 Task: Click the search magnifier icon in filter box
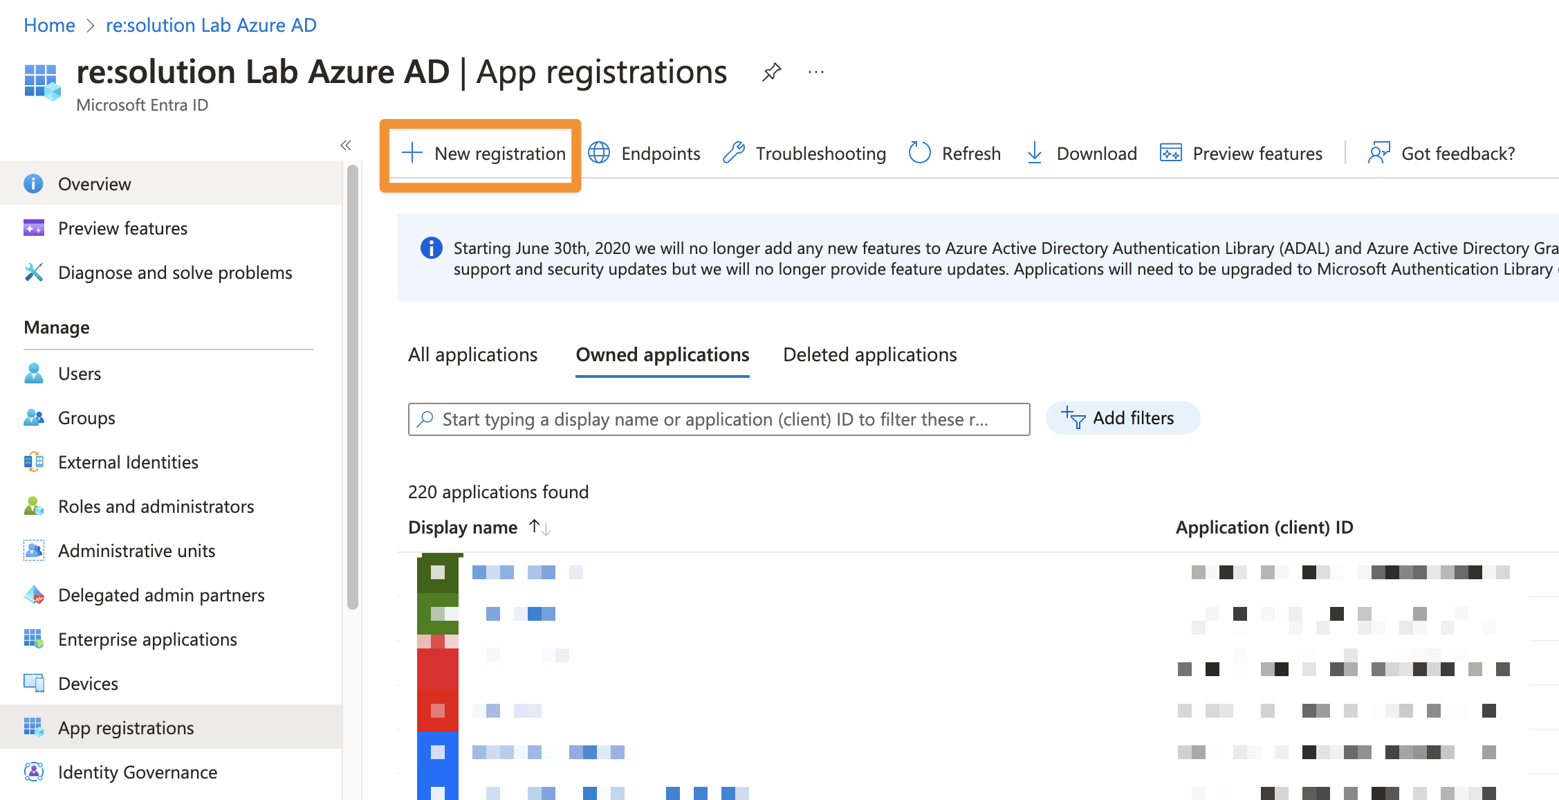425,419
